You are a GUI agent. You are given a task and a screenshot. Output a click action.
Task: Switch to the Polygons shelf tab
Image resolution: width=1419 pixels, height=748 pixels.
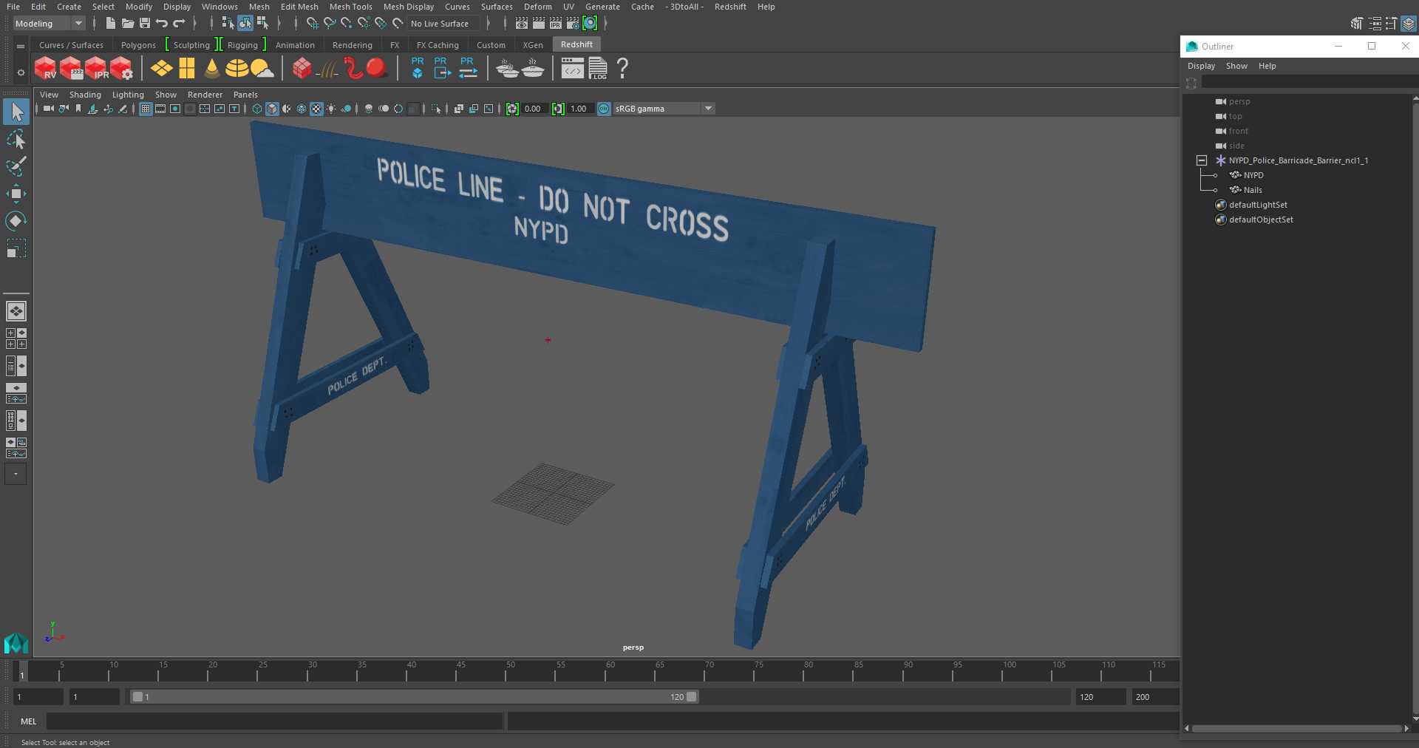point(138,45)
